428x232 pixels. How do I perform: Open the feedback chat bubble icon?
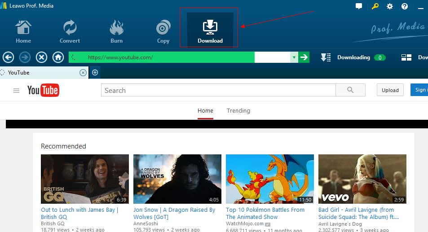359,6
